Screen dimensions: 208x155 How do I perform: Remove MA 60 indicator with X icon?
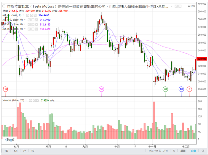coord(36,29)
